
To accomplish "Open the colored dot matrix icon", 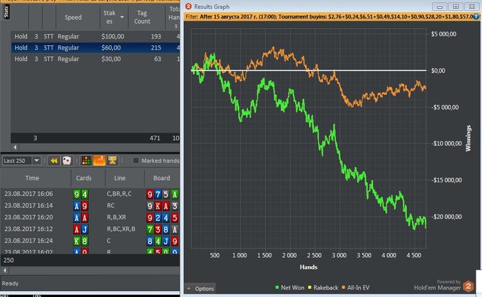I will point(86,160).
